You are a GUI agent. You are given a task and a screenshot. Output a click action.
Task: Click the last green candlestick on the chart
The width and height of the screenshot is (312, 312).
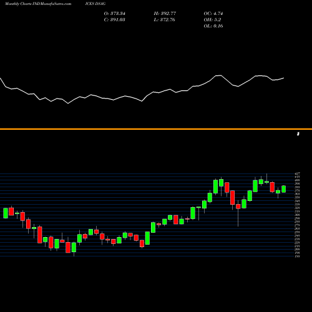pyautogui.click(x=284, y=189)
